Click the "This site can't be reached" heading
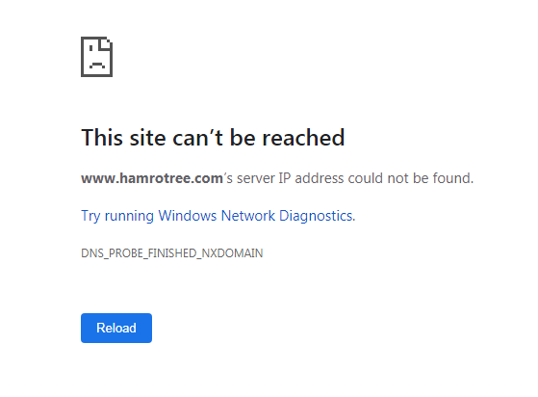 point(213,138)
